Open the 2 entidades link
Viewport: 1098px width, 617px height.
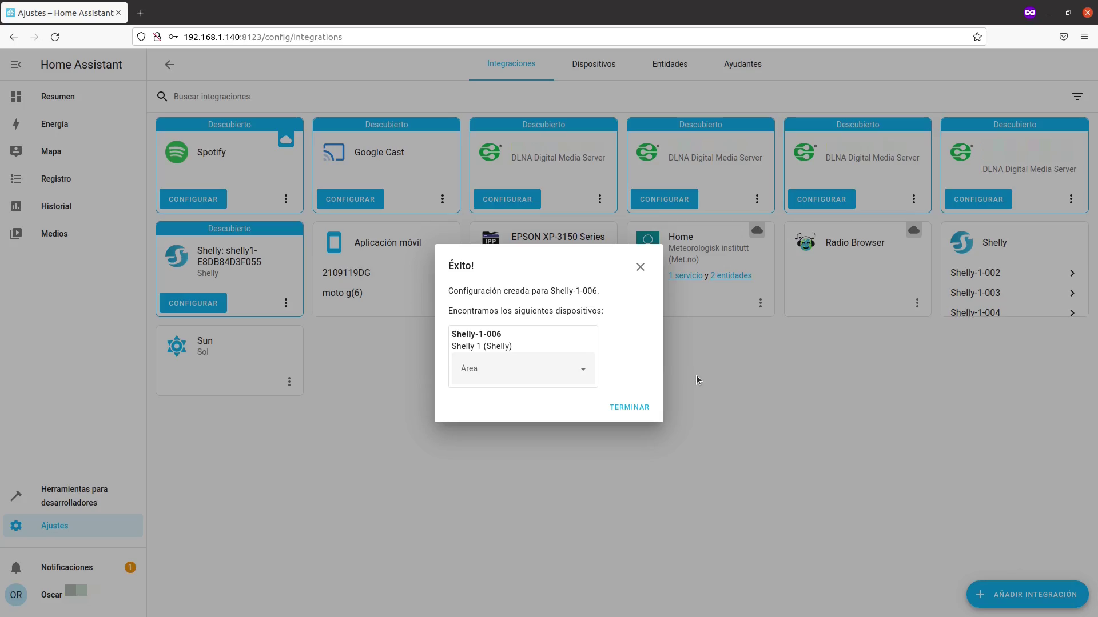tap(731, 275)
